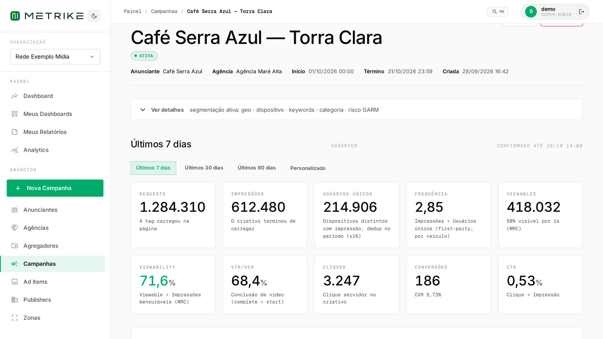Click the Conversões value 186

pyautogui.click(x=427, y=281)
